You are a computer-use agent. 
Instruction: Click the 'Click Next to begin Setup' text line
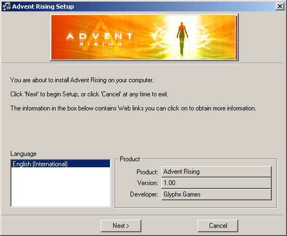click(x=89, y=94)
